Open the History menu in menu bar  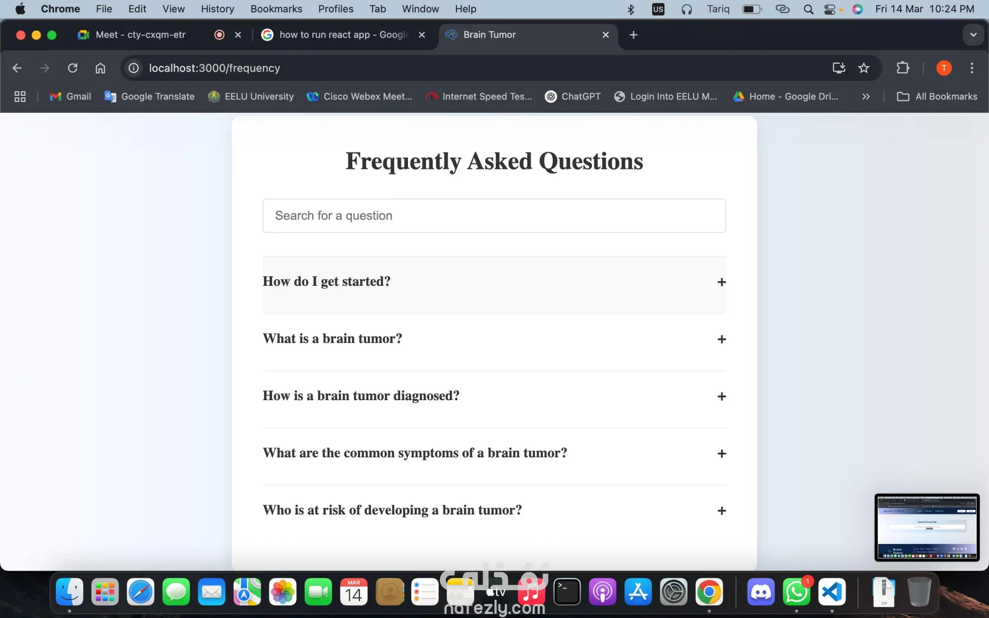click(217, 9)
